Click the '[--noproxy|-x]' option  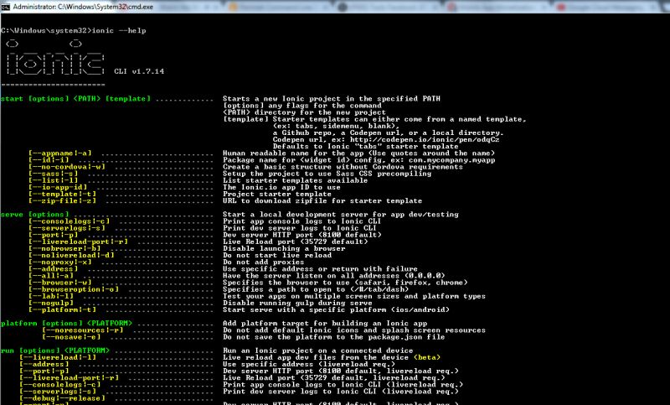click(x=60, y=262)
